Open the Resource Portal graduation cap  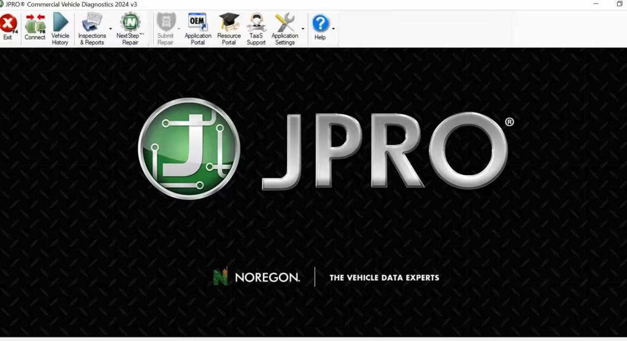coord(229,24)
